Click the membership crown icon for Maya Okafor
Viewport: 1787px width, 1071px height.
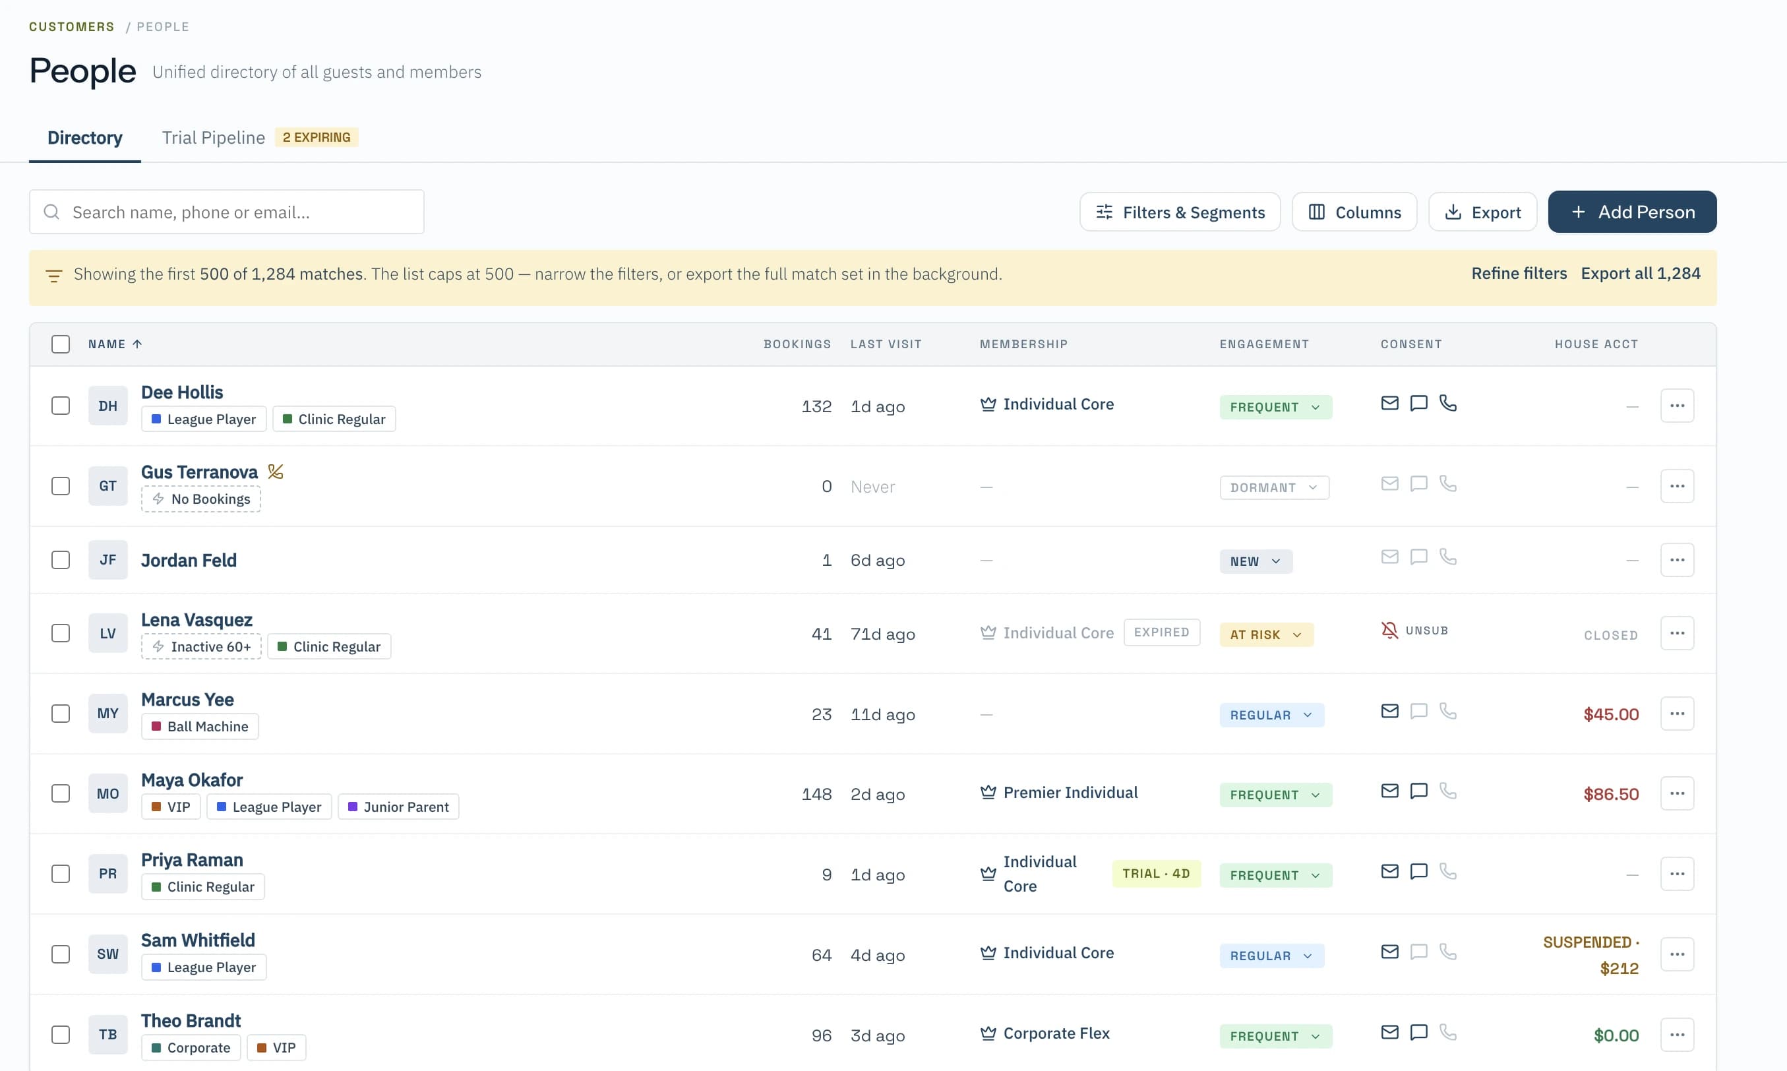point(988,791)
